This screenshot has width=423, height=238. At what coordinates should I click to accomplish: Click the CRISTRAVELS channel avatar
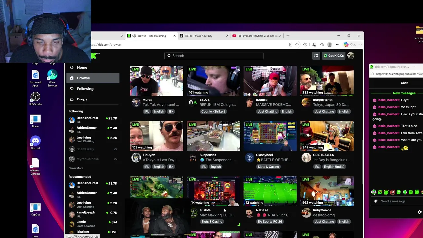(306, 158)
